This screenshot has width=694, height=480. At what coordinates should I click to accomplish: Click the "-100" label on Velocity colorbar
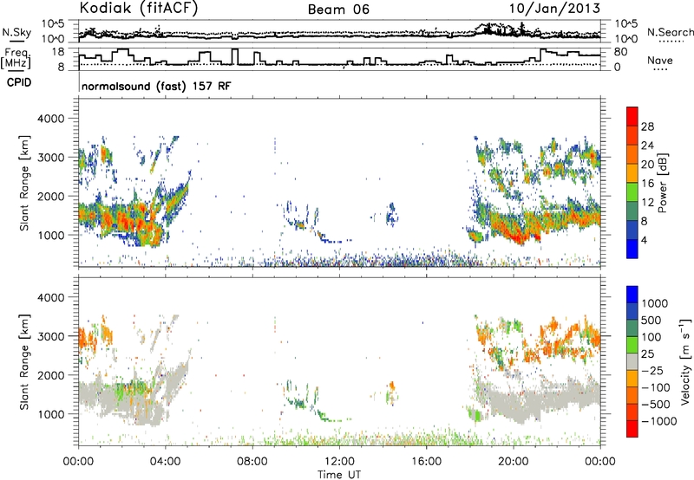tap(656, 387)
